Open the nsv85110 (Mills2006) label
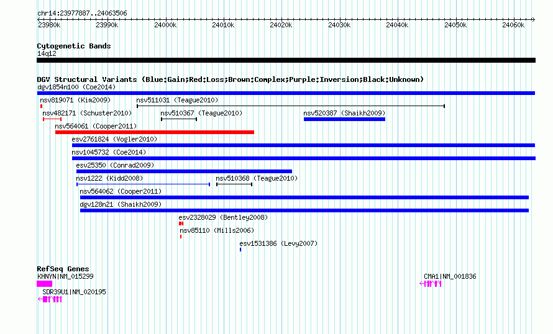The width and height of the screenshot is (553, 334). (x=217, y=230)
